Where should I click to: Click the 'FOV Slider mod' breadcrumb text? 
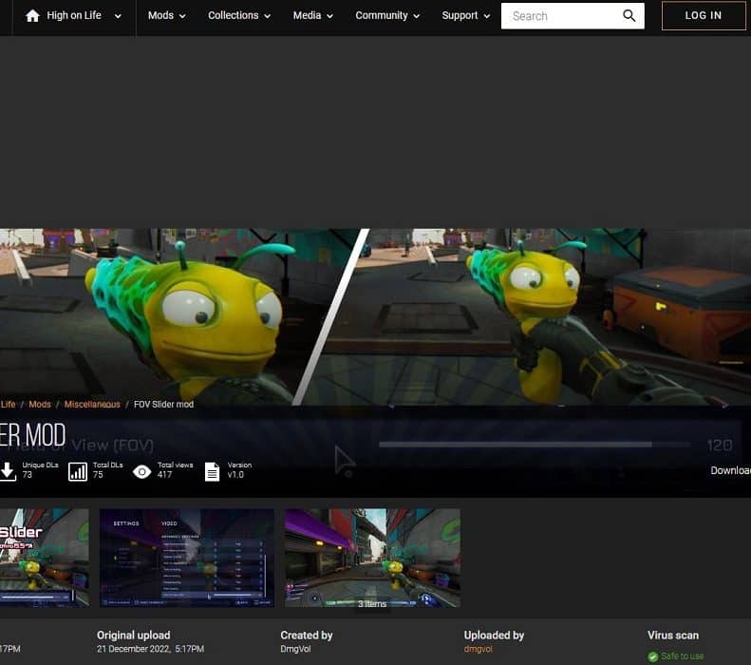[164, 405]
